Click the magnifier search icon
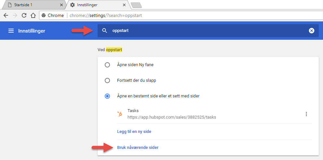The image size is (323, 160). [104, 31]
